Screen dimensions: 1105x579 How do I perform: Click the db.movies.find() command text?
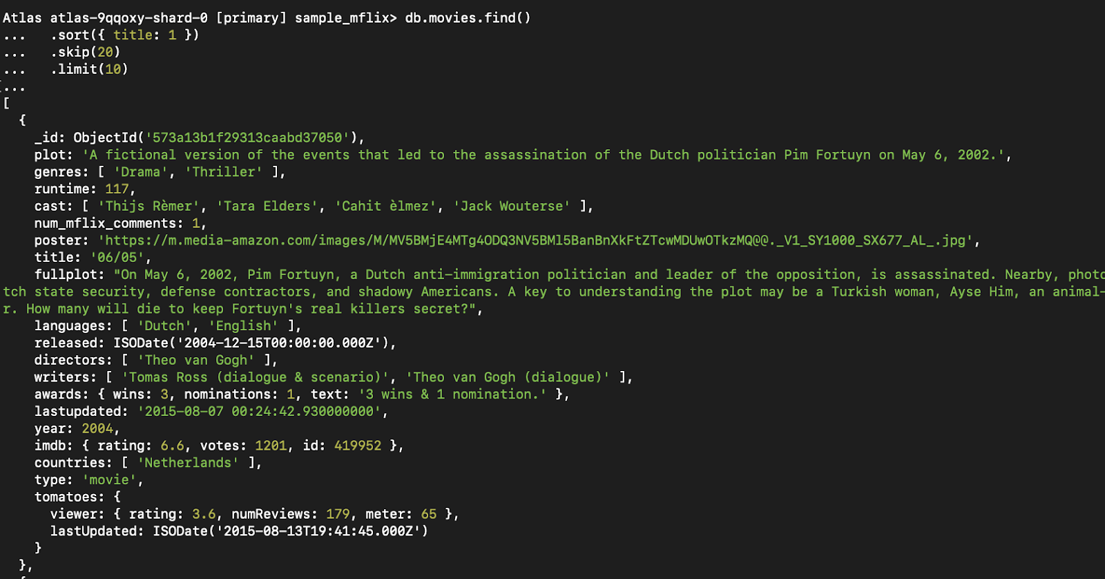click(468, 18)
